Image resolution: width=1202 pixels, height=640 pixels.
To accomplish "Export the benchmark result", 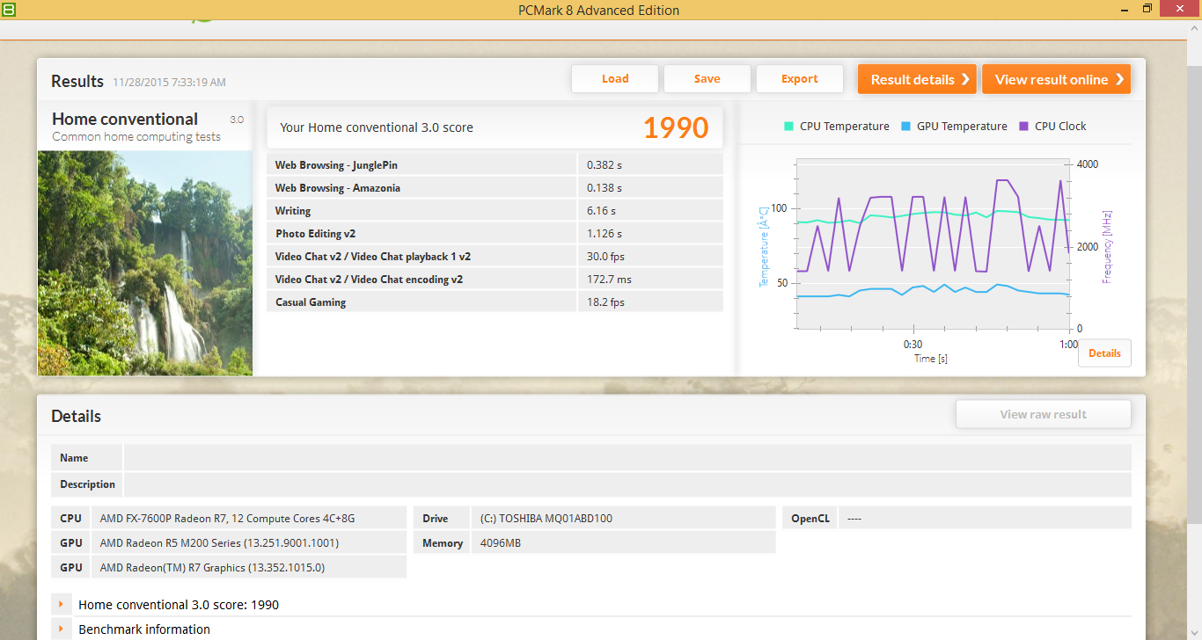I will tap(800, 79).
